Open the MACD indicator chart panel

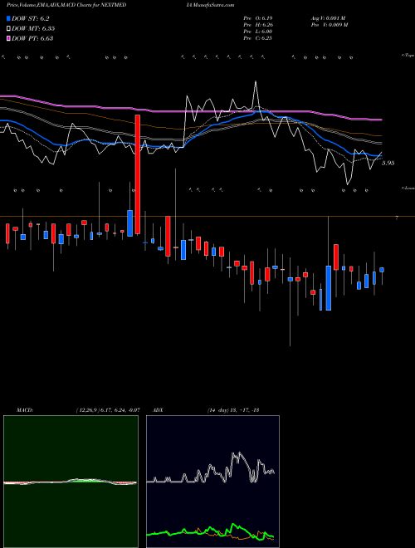click(71, 482)
